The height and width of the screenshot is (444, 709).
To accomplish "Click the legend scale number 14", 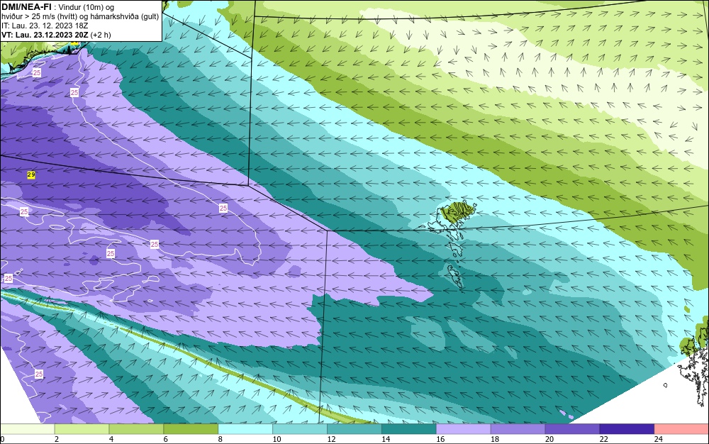I will pos(386,439).
